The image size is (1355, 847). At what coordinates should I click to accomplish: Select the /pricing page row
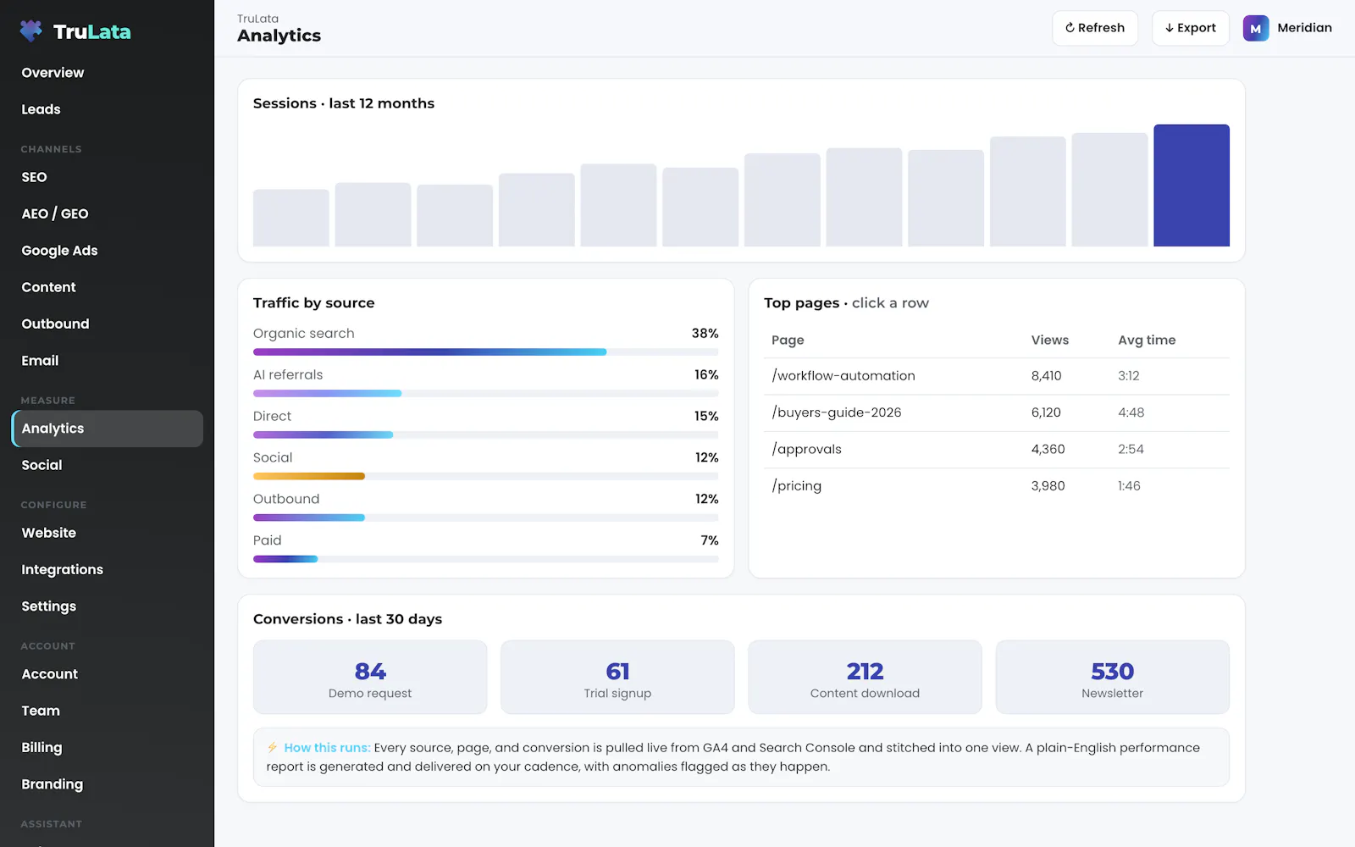pyautogui.click(x=996, y=486)
